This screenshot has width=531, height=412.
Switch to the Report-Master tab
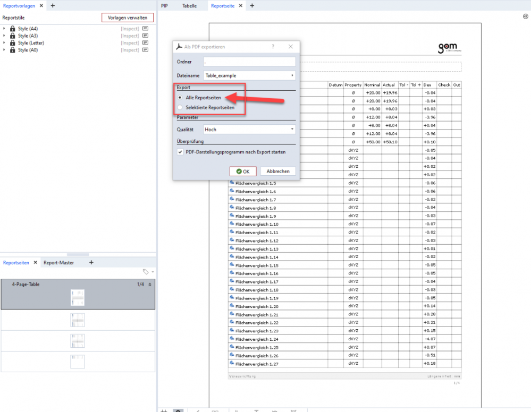[x=58, y=262]
